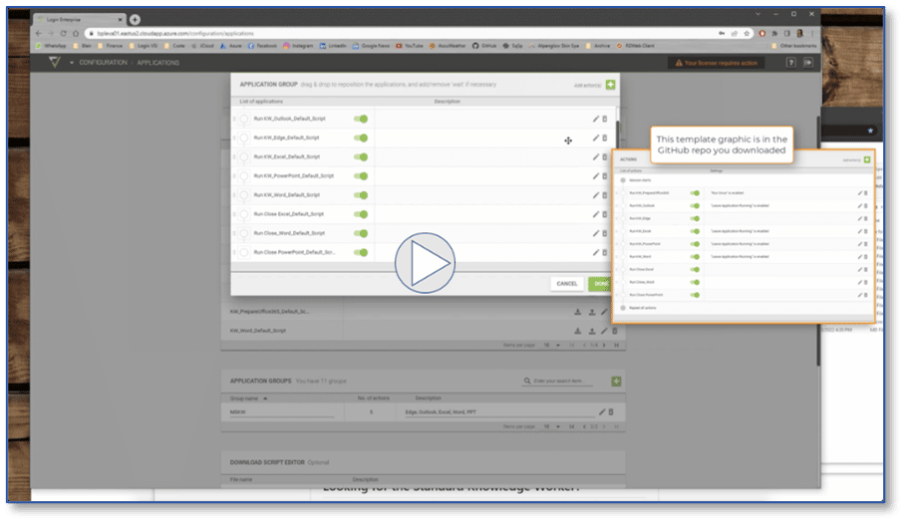Click the Login Enterprise logo

[x=55, y=62]
